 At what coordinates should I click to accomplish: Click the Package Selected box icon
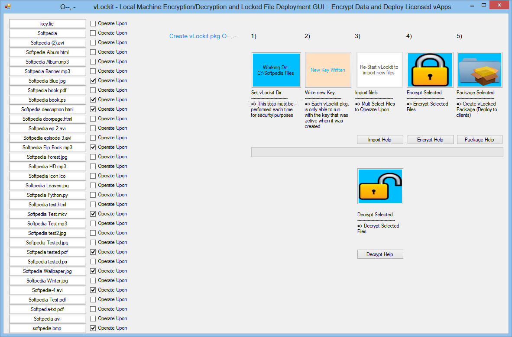click(x=480, y=70)
